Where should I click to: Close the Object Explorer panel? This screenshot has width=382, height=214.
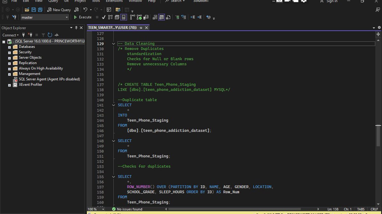[81, 28]
